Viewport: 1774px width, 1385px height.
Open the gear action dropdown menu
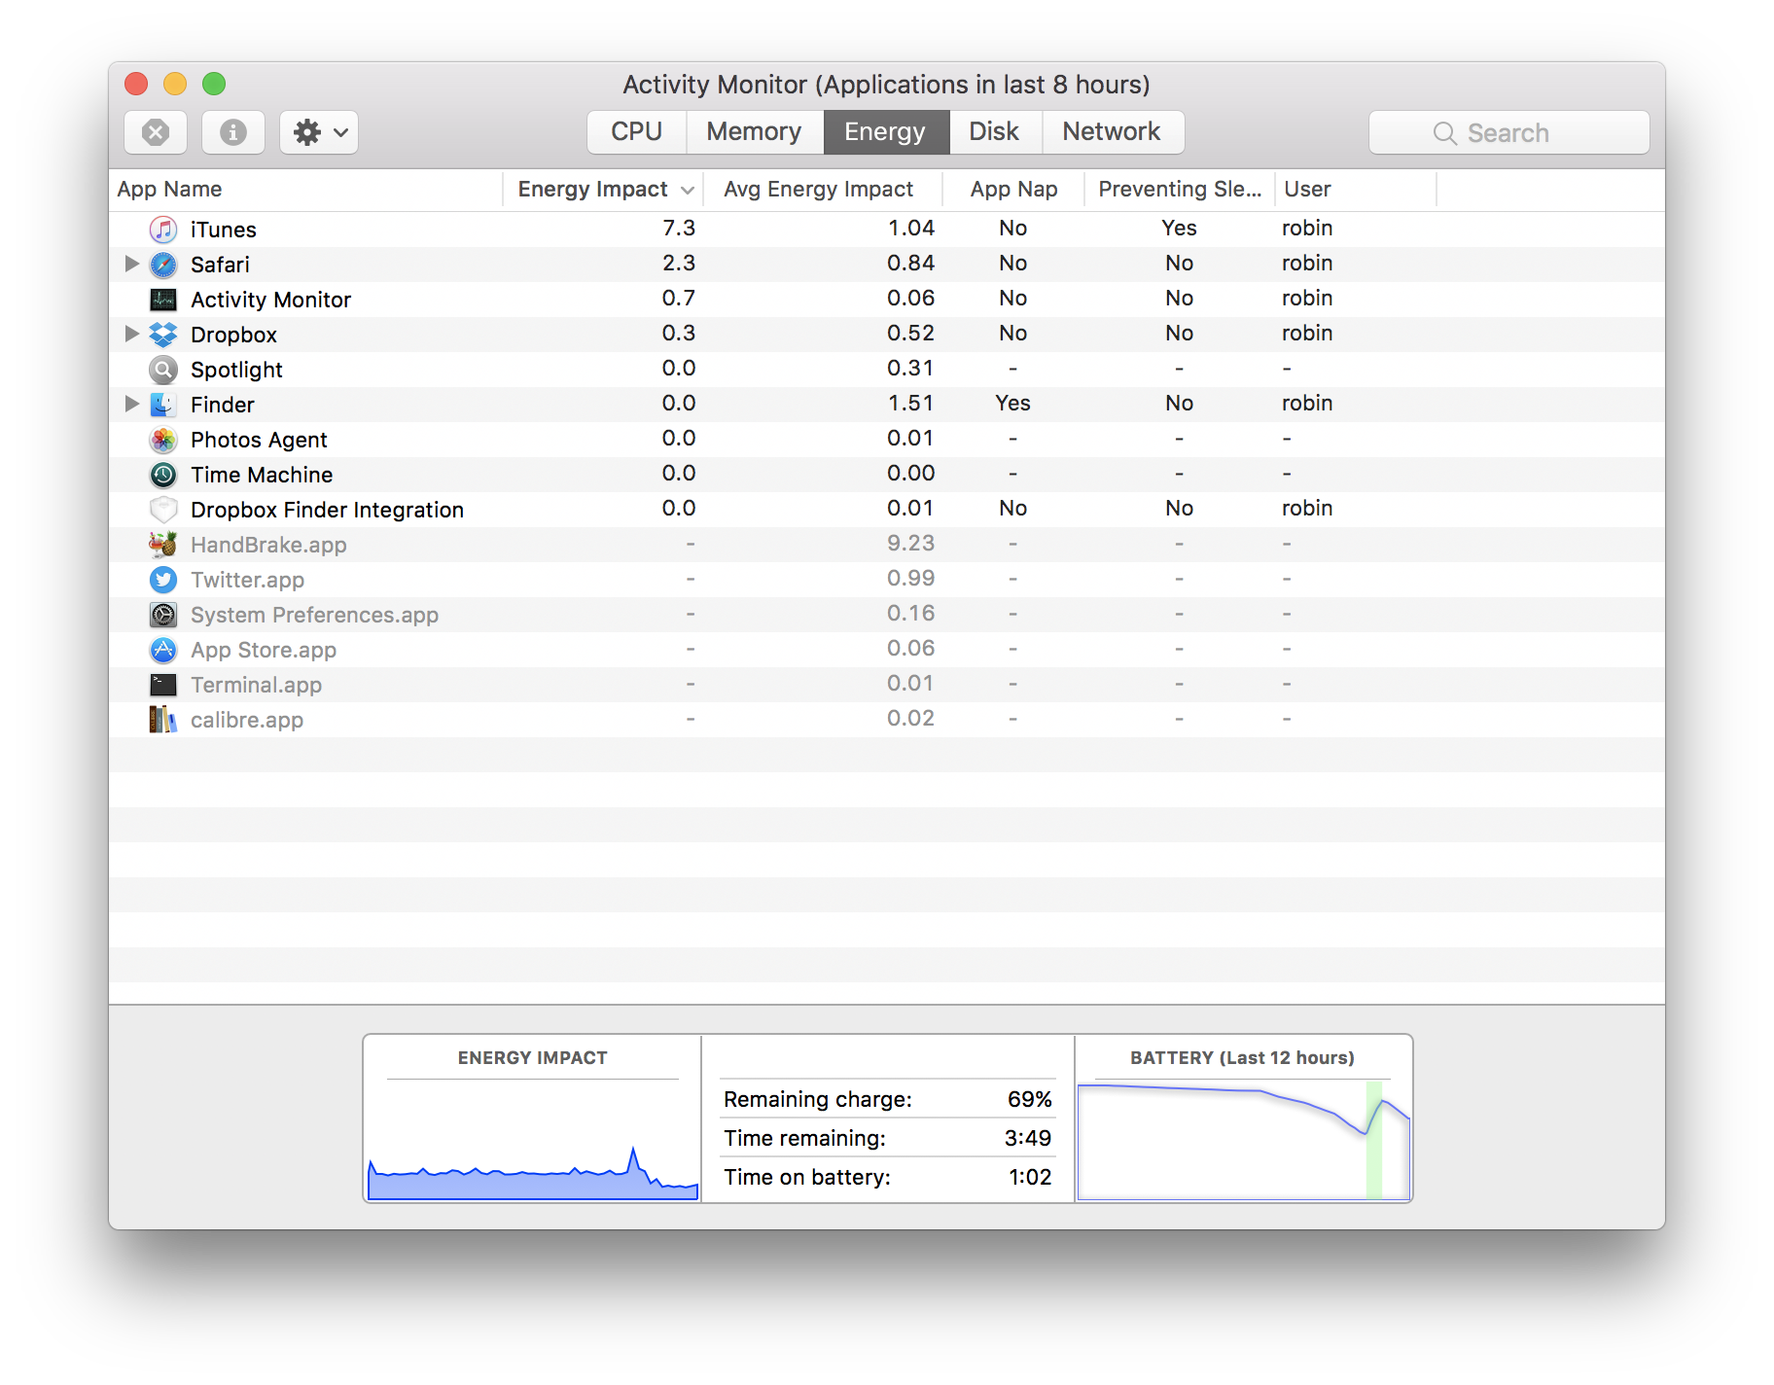[x=319, y=132]
